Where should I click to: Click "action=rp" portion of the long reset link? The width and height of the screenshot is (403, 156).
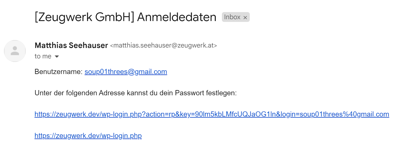tap(160, 114)
